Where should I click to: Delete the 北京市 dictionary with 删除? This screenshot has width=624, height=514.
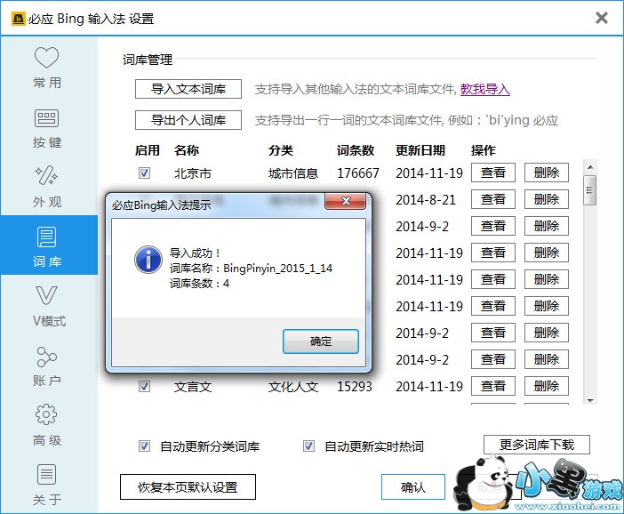point(547,173)
